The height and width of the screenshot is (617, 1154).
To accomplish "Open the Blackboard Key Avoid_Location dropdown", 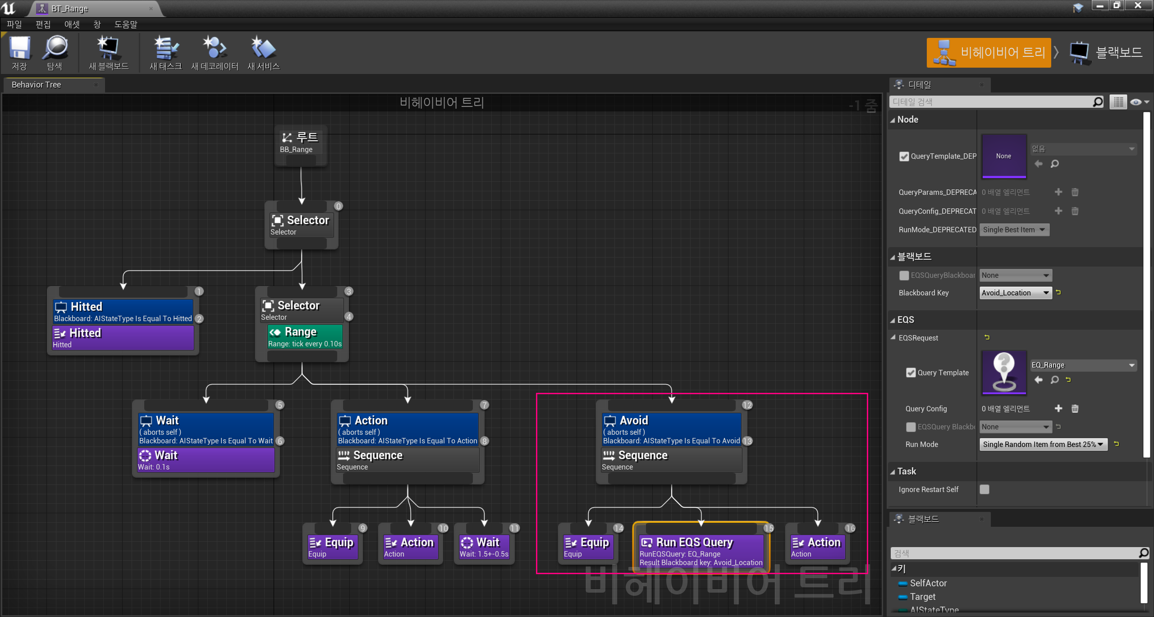I will coord(1015,293).
